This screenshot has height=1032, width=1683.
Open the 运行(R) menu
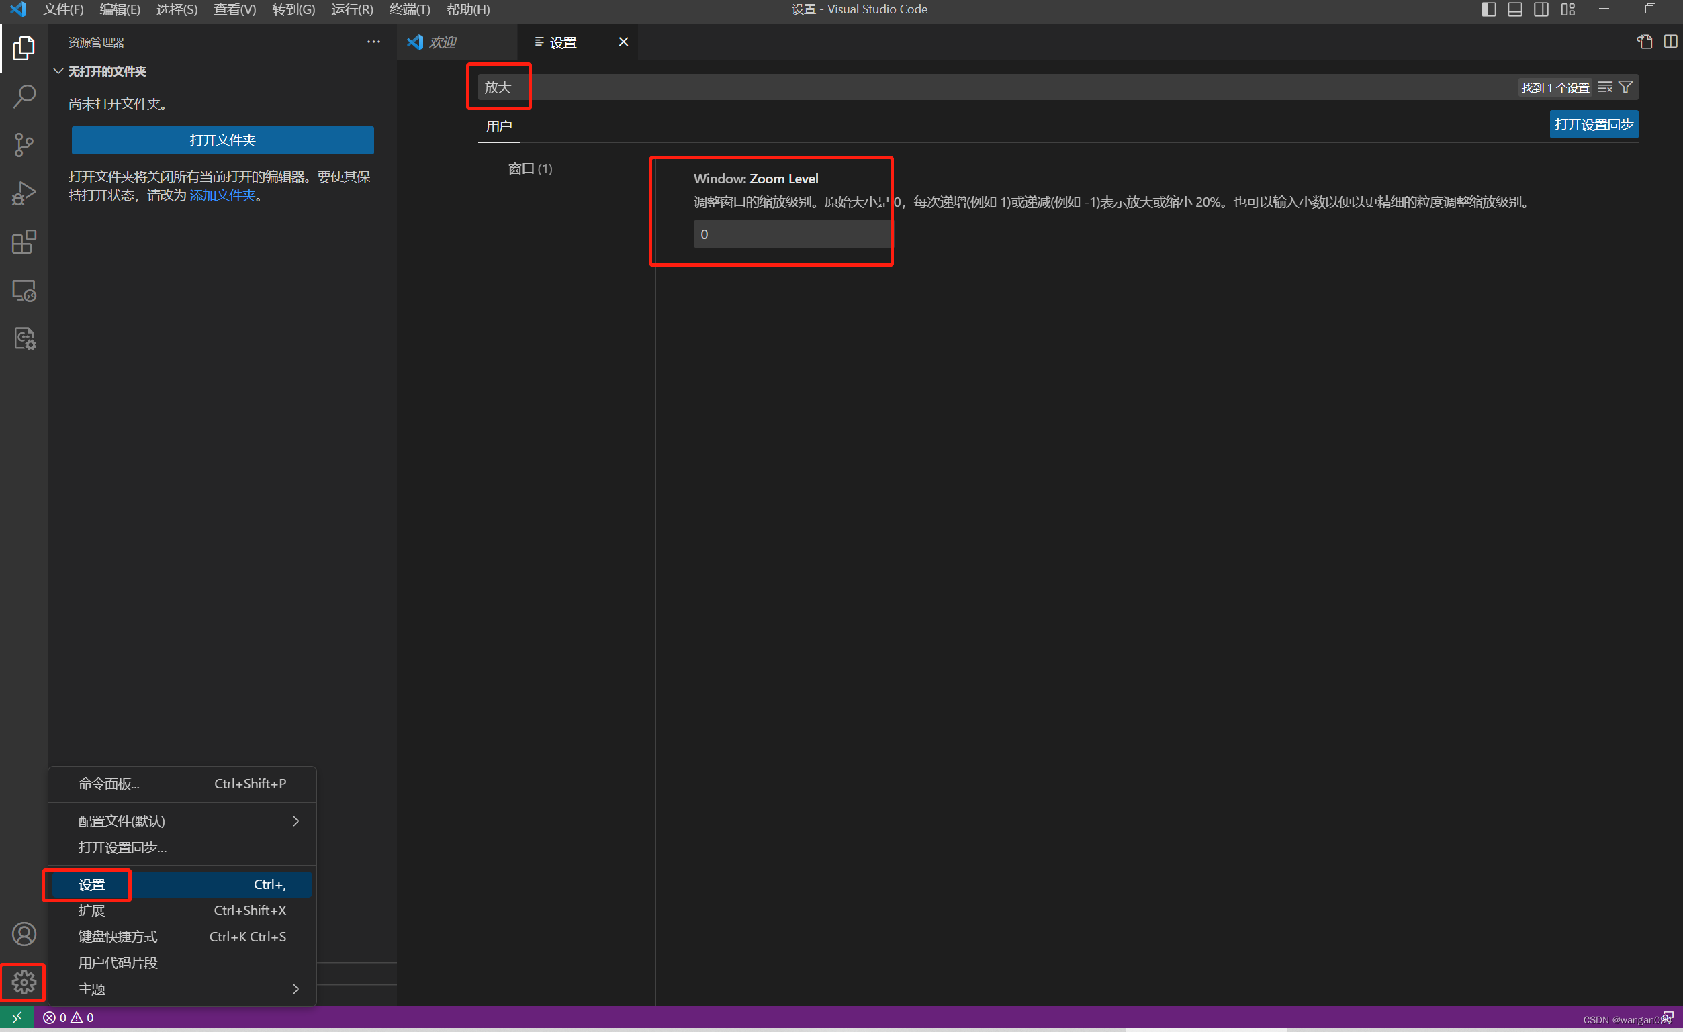click(x=353, y=9)
